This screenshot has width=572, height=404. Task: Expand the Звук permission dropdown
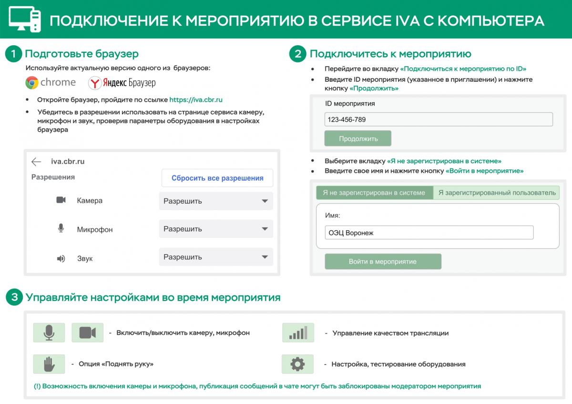(215, 257)
